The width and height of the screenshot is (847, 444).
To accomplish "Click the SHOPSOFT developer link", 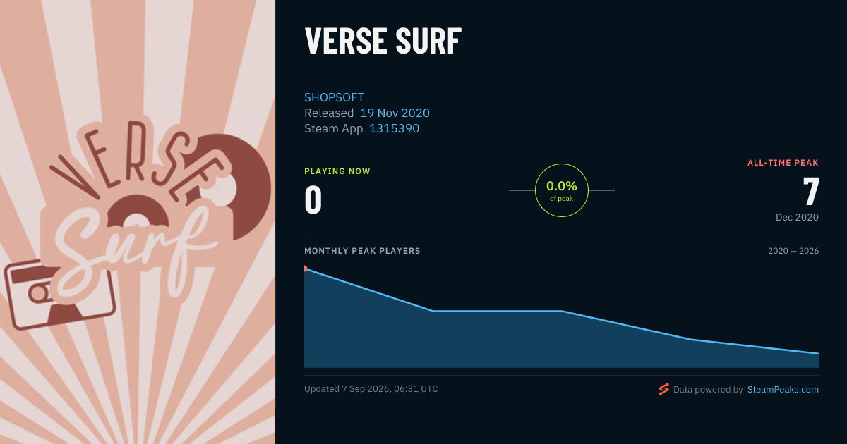I will click(335, 97).
